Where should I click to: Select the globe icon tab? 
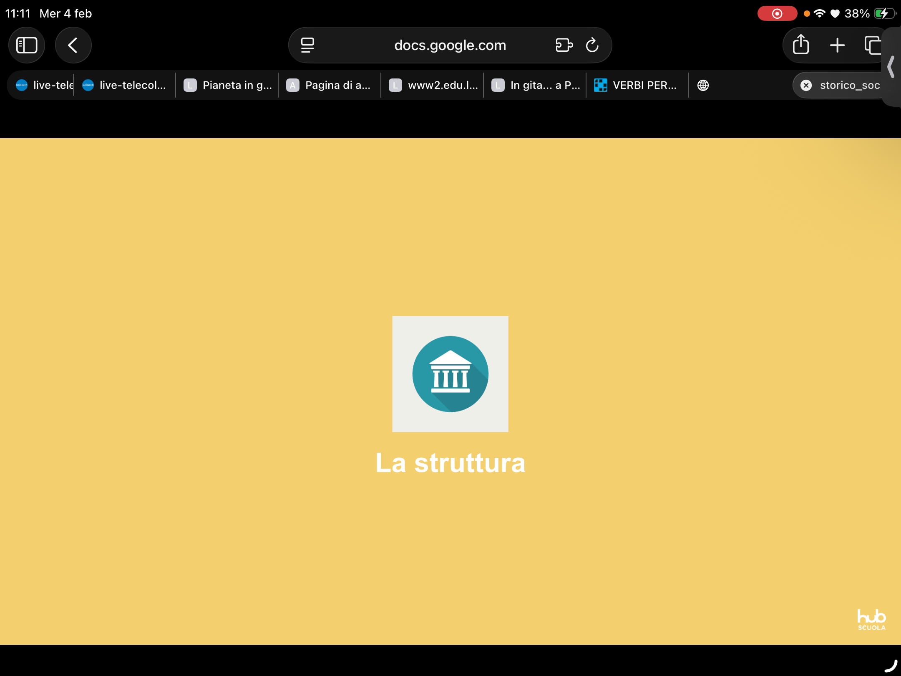pyautogui.click(x=703, y=85)
